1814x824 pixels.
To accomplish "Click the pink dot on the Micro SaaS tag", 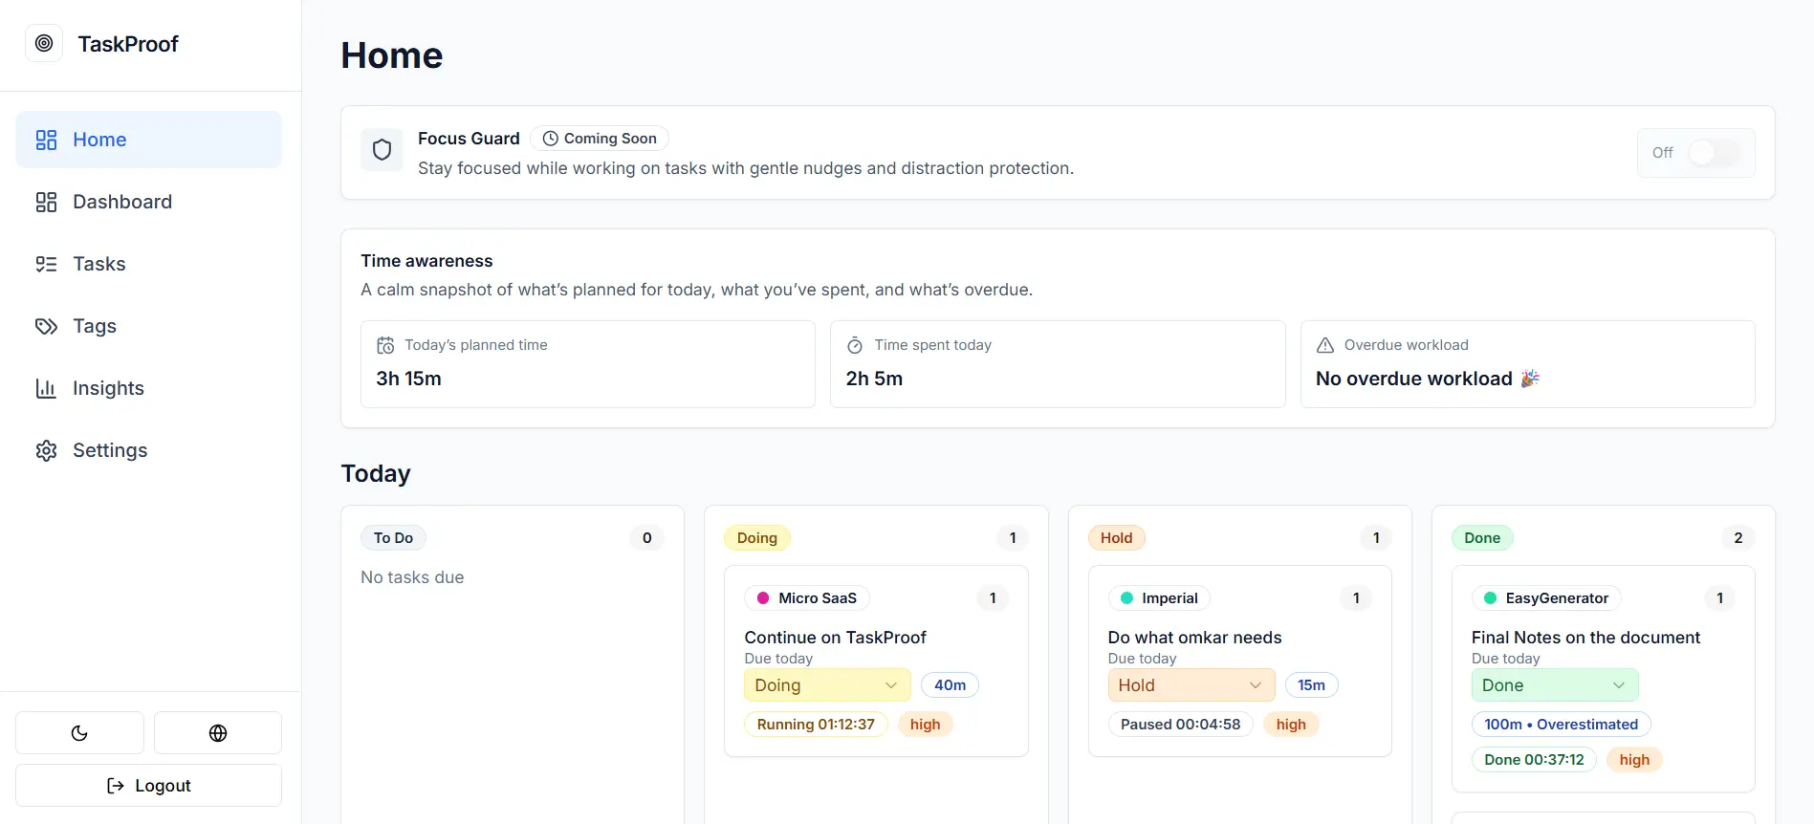I will [x=763, y=598].
